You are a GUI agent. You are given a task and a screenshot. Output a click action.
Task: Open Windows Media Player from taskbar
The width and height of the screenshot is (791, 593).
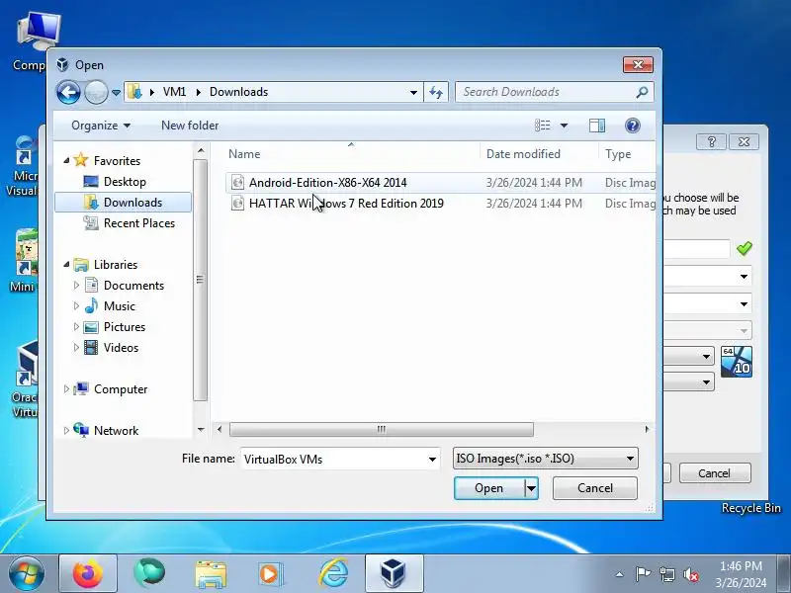pyautogui.click(x=271, y=573)
